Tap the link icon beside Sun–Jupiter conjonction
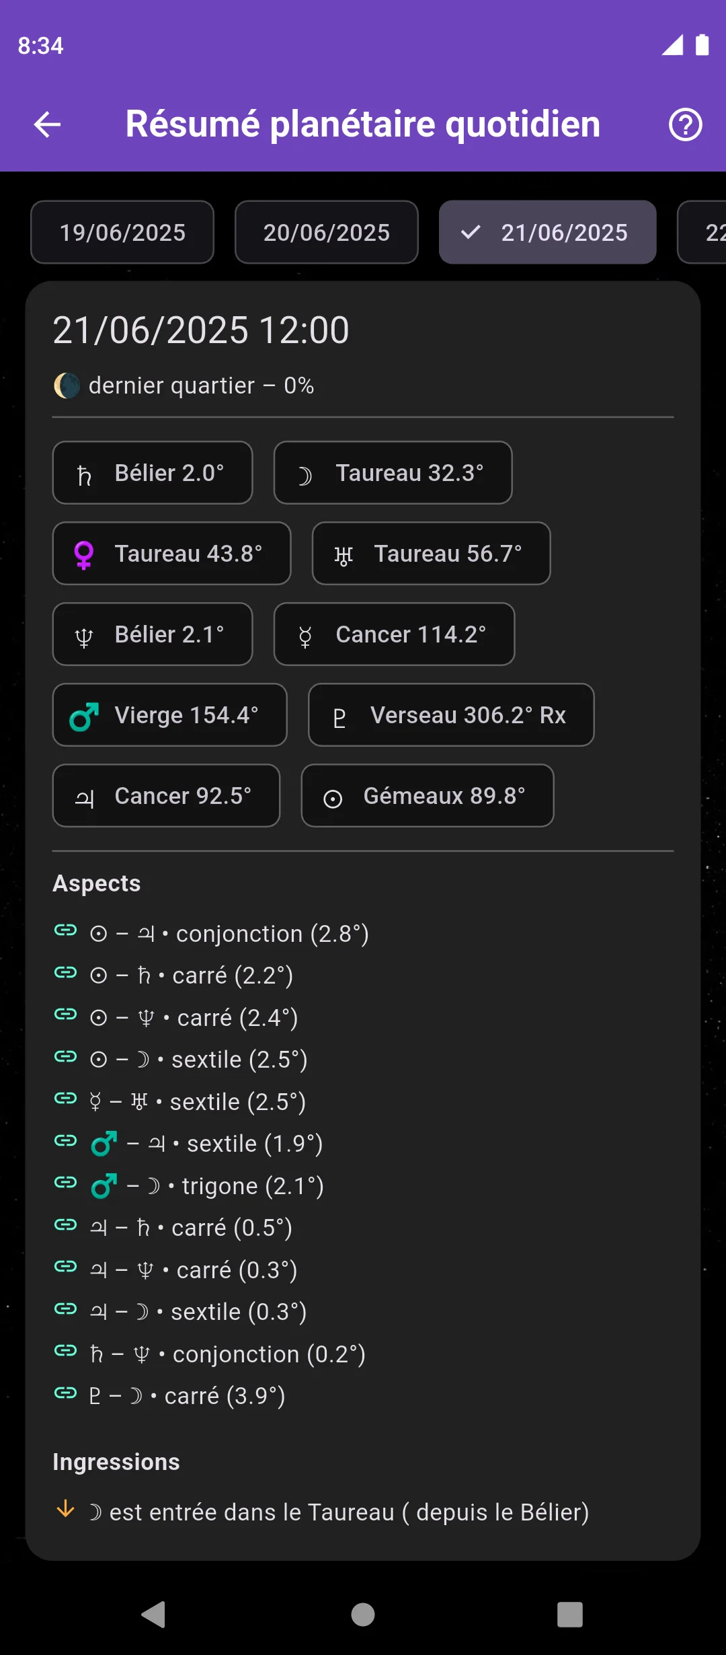Screen dimensions: 726x1655 pos(66,930)
